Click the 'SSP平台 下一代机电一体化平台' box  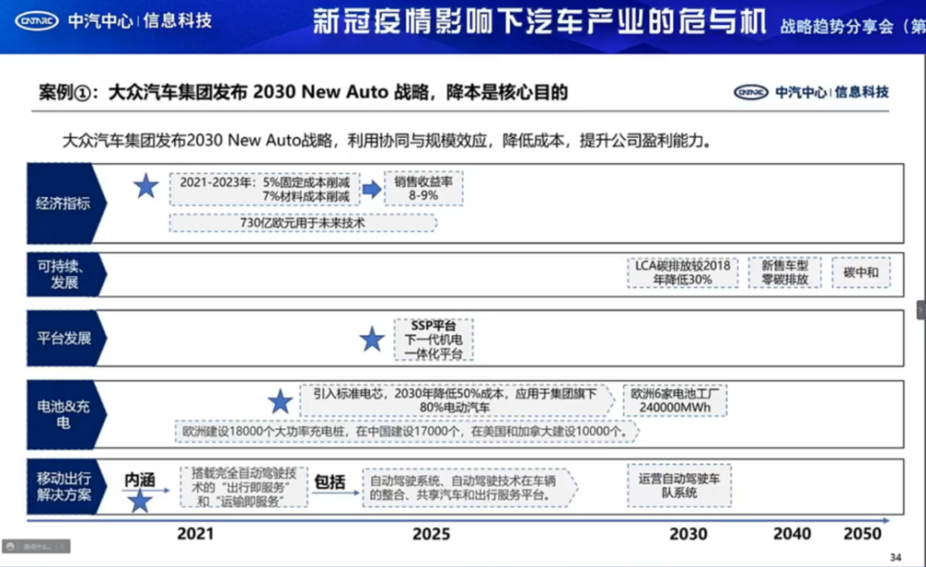tap(433, 340)
